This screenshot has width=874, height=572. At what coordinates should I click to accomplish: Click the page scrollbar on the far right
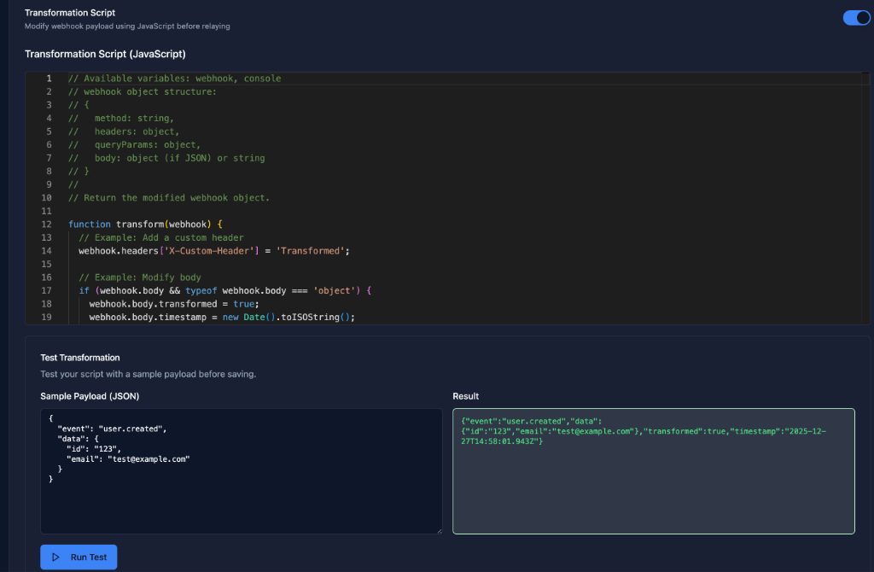871,286
